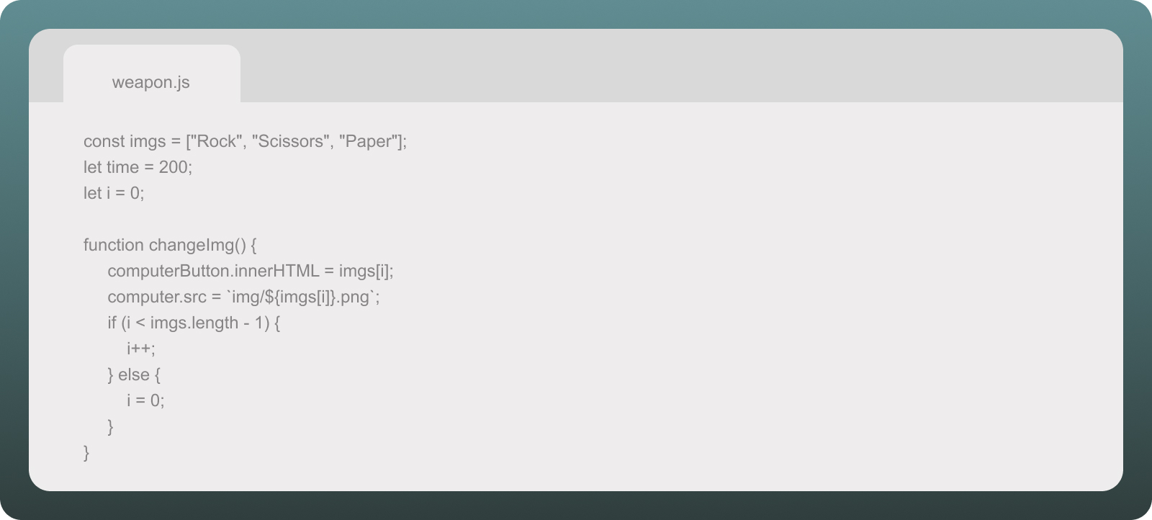Click the innerHTML property
Viewport: 1152px width, 520px height.
[276, 271]
